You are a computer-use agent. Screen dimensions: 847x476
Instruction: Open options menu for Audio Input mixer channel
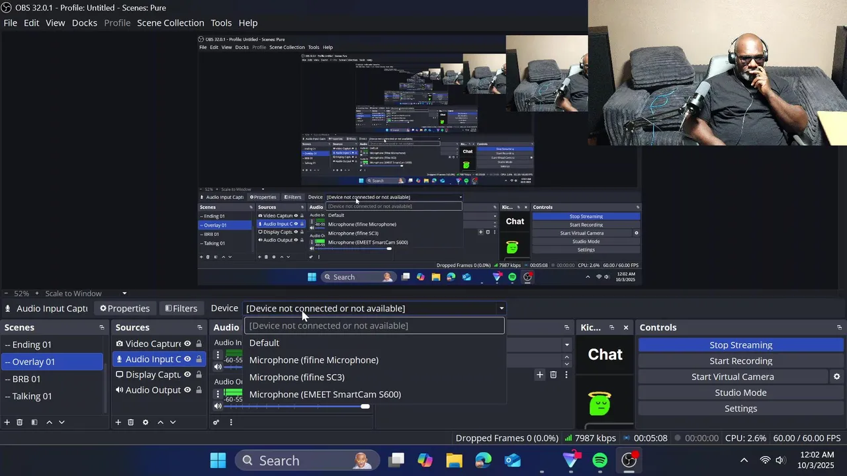[218, 355]
